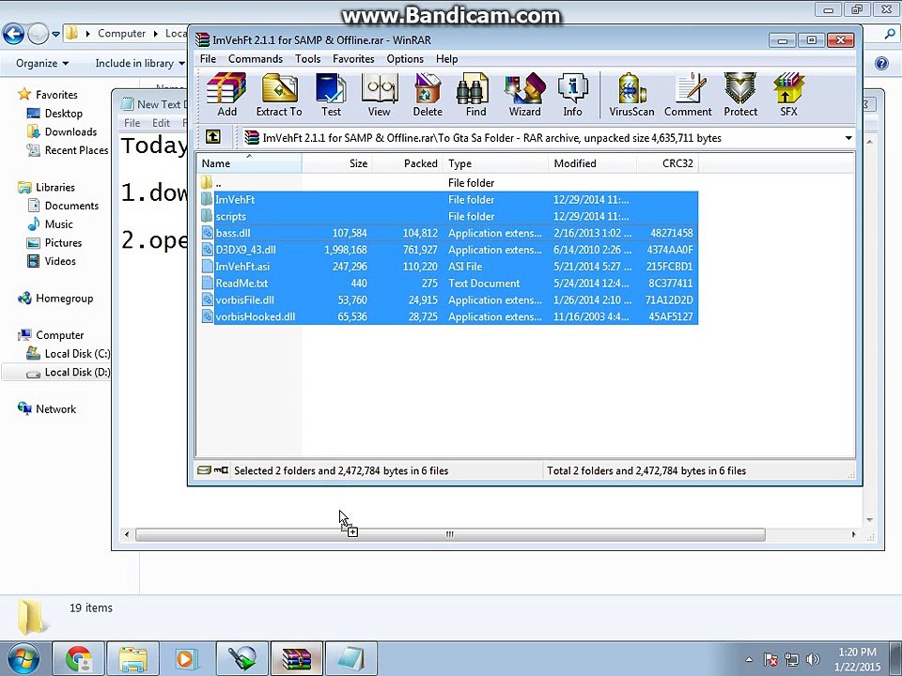Click the Explorer help question icon
Screen dimensions: 902x676
(x=881, y=63)
